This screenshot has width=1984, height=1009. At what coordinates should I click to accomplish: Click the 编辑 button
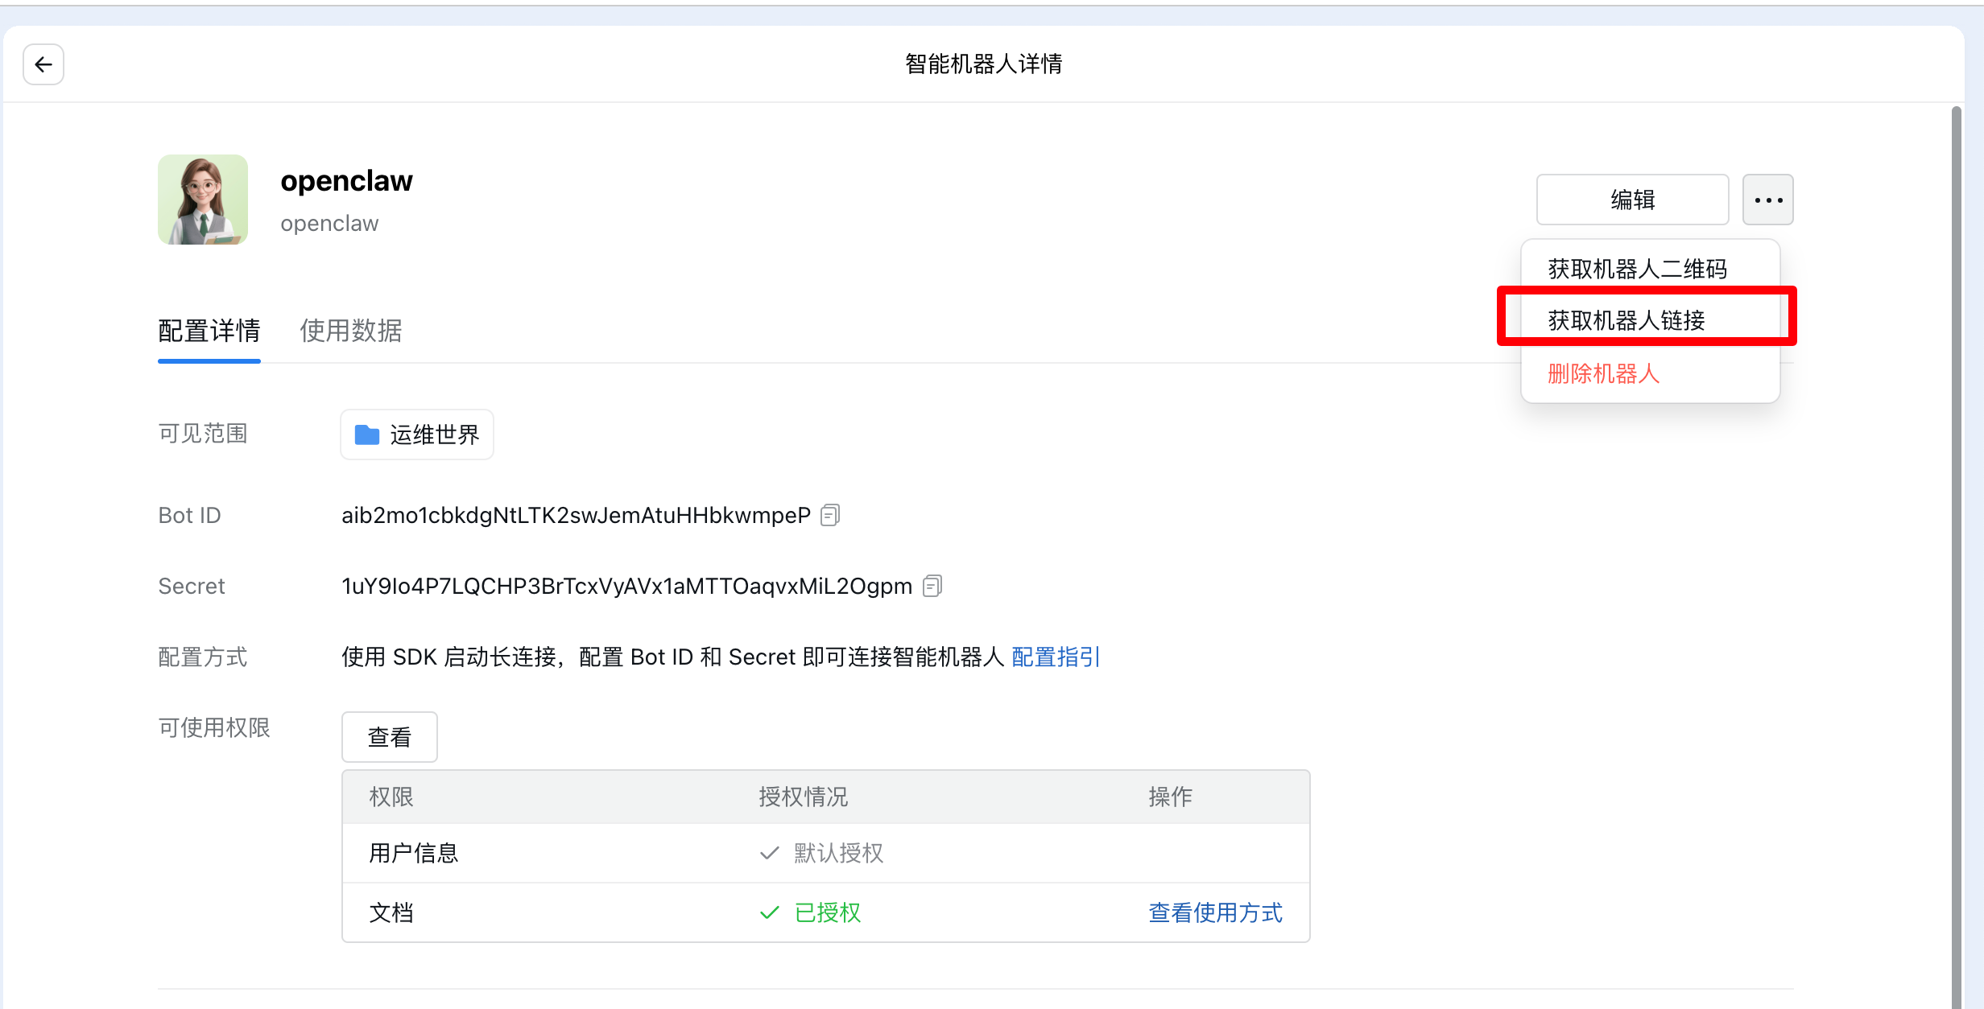[1632, 200]
